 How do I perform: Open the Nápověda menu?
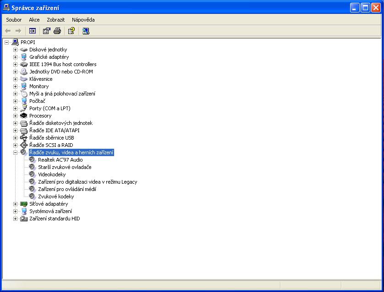coord(83,20)
